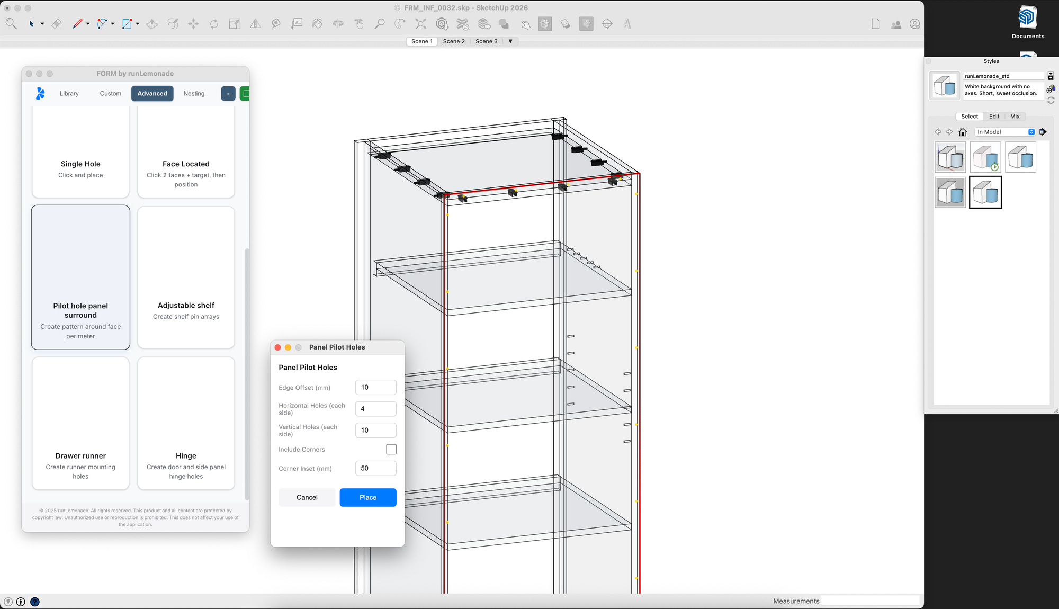Image resolution: width=1059 pixels, height=609 pixels.
Task: Click the Edge Offset input field
Action: (x=375, y=387)
